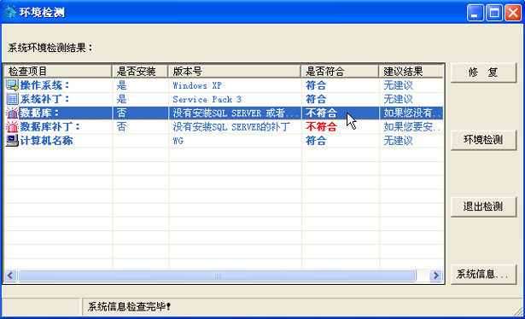Maximize the 环境检测 window
The image size is (525, 319).
click(494, 13)
